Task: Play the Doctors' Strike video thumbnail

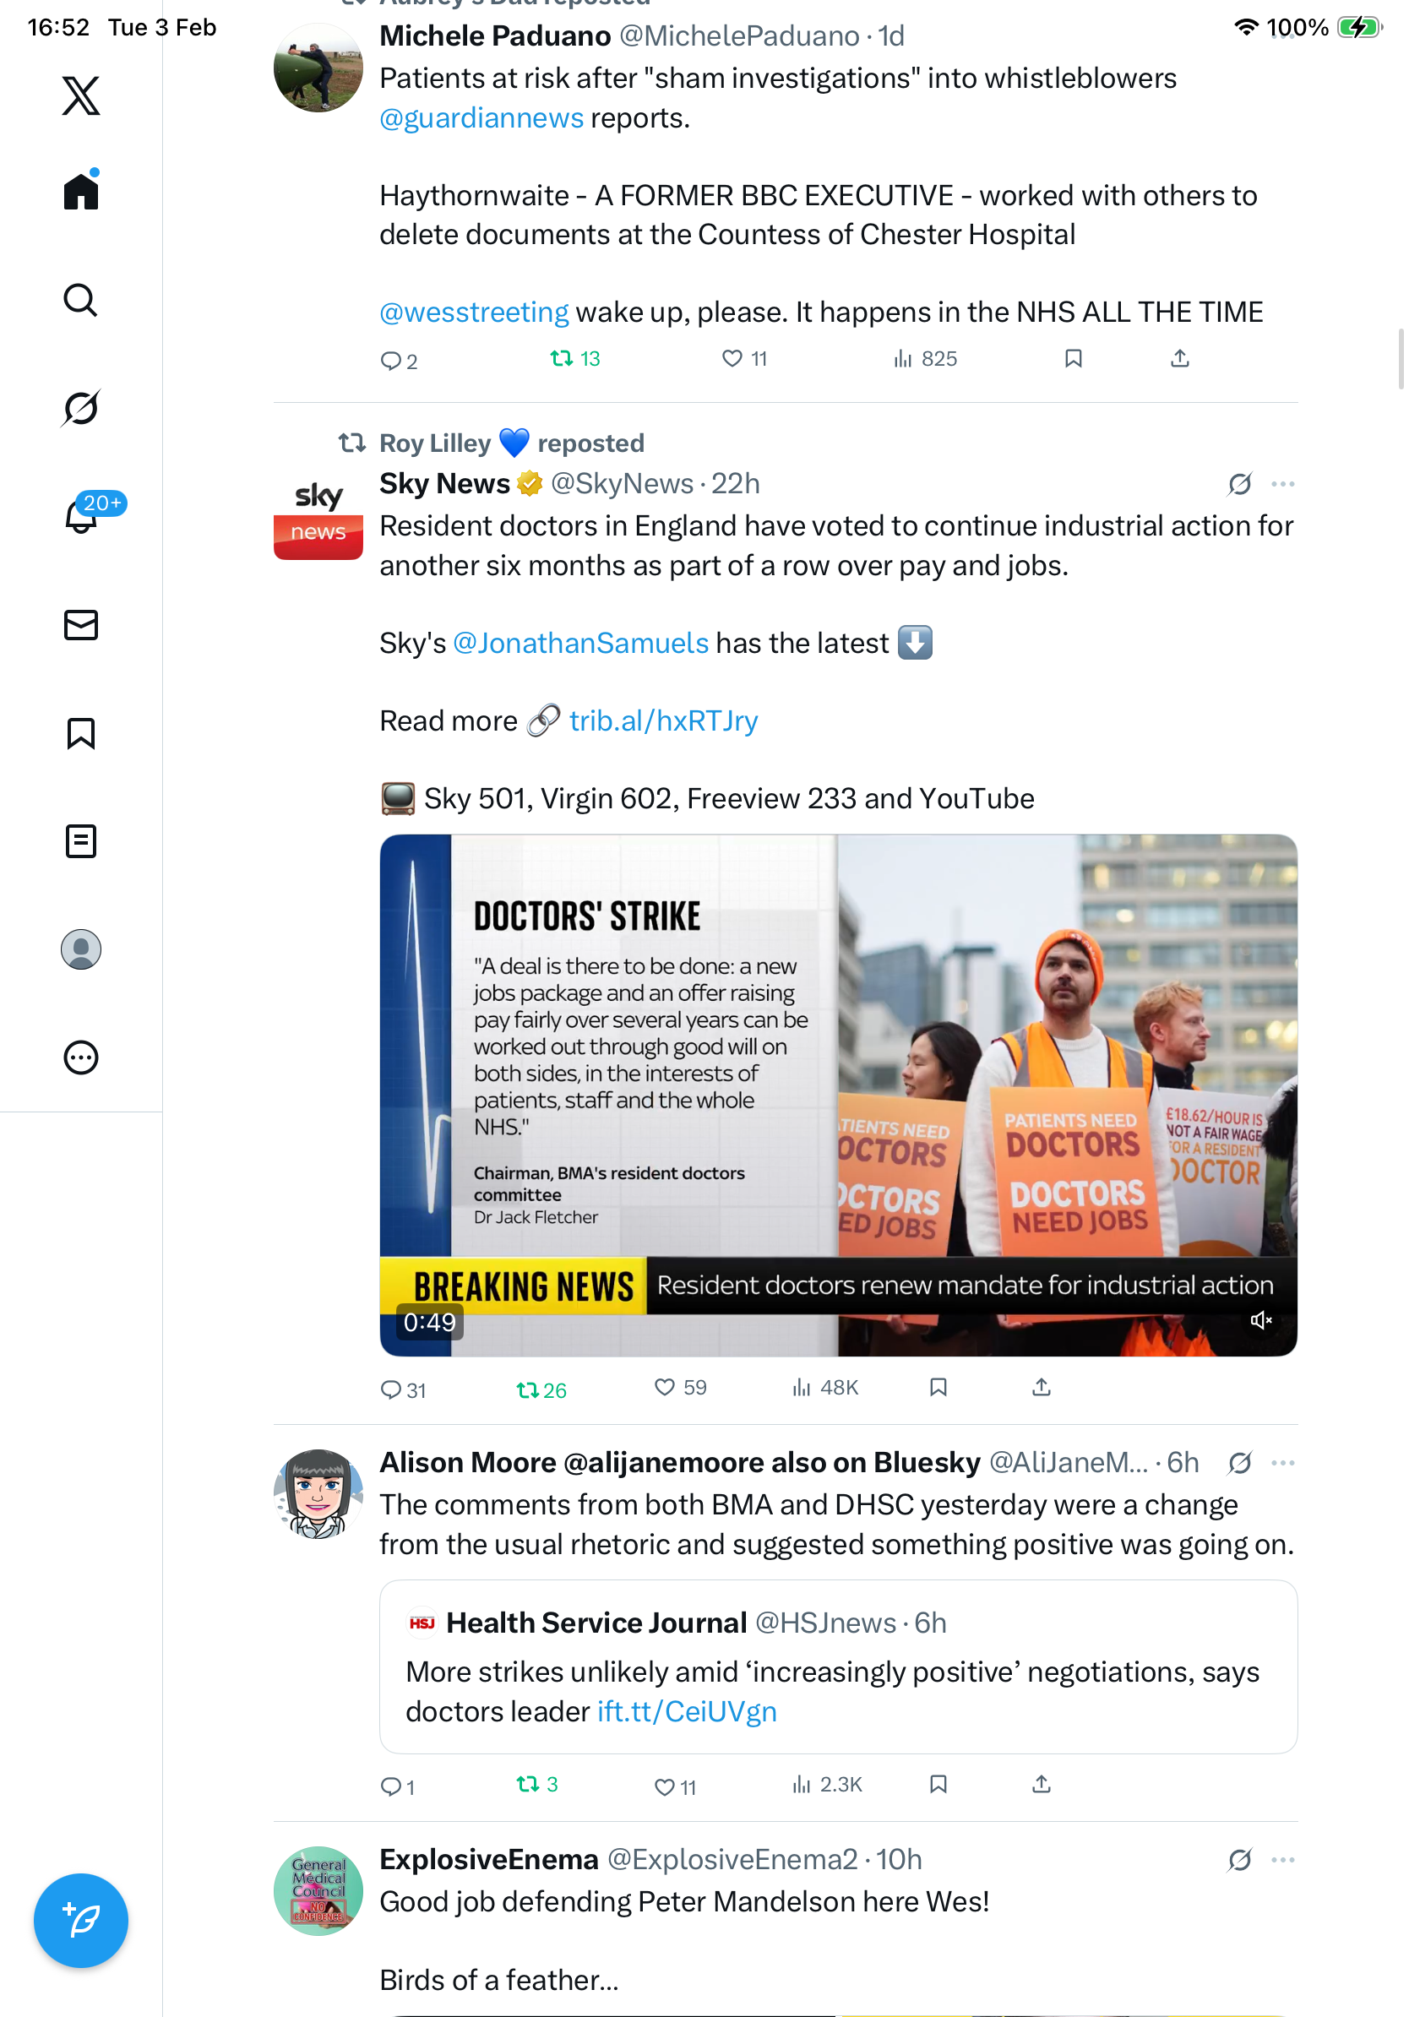Action: click(x=838, y=1095)
